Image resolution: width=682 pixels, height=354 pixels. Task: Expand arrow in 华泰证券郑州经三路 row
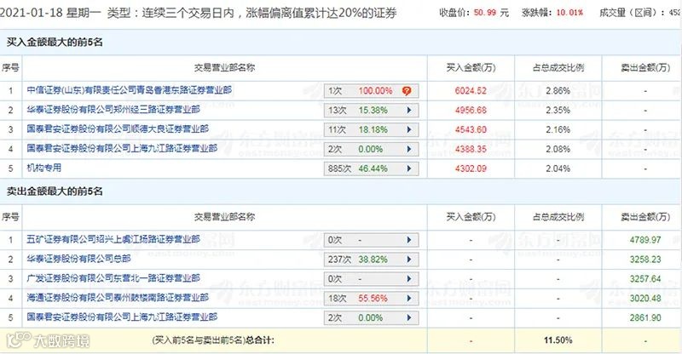[x=409, y=111]
